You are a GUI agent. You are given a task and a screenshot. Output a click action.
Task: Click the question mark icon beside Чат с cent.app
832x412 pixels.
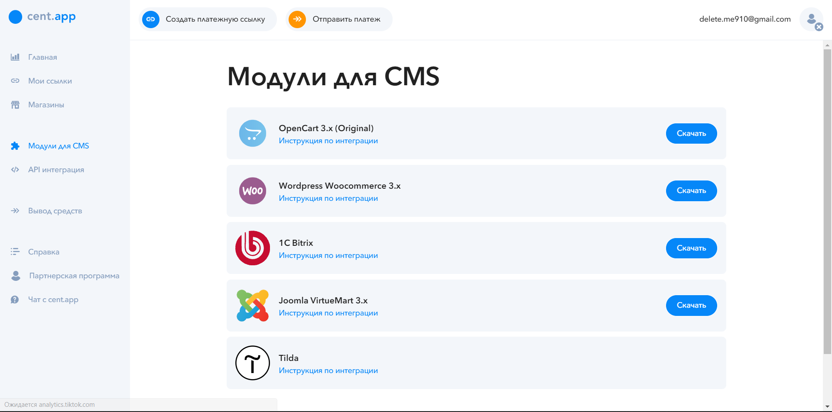coord(15,299)
